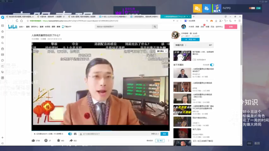Click the sidebar chat bubble icon
The image size is (269, 151).
pyautogui.click(x=2, y=60)
